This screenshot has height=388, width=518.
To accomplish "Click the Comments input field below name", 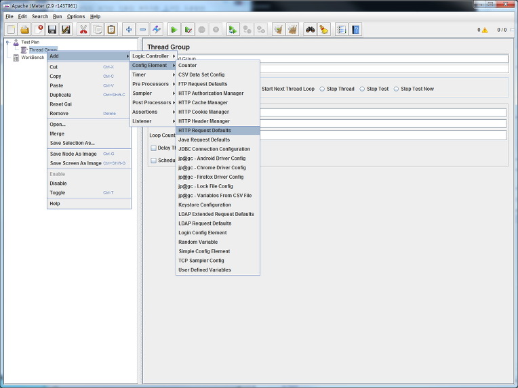I will click(x=384, y=68).
